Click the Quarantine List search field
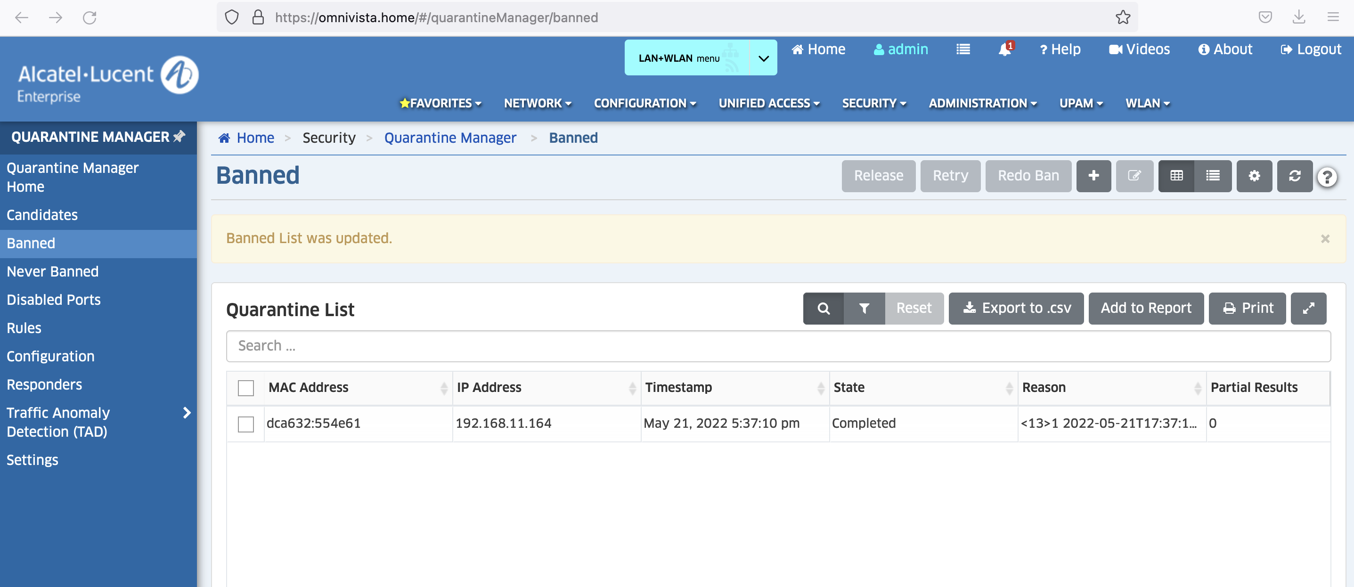Screen dimensions: 1354x587 point(778,346)
